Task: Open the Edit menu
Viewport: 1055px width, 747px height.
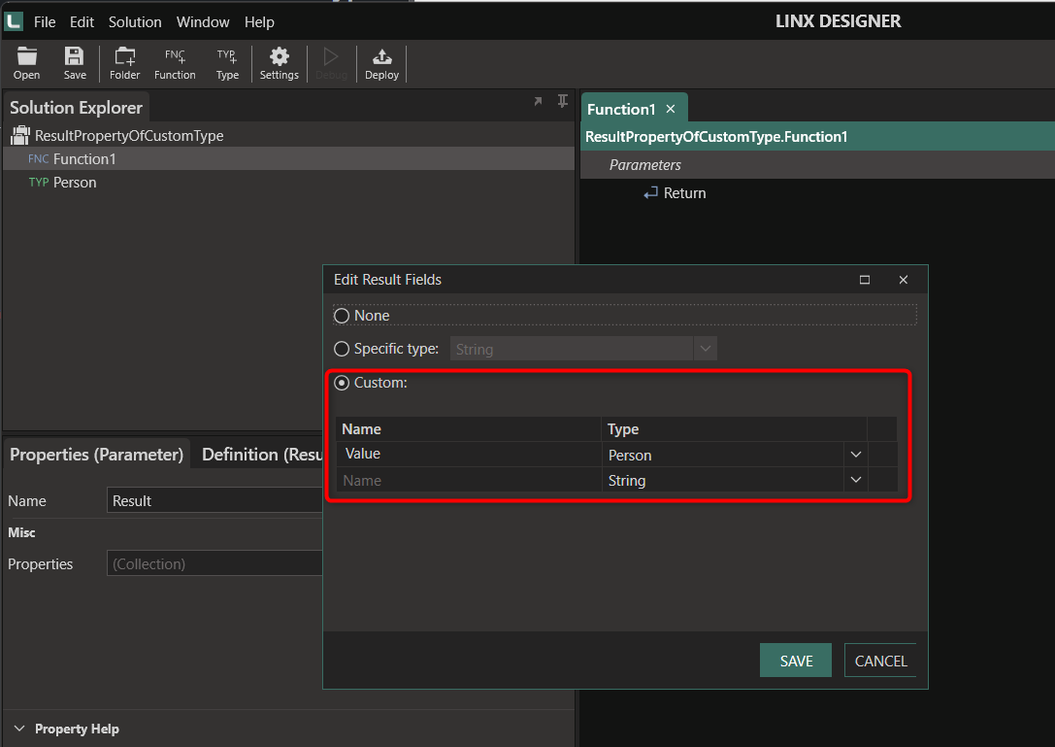Action: coord(82,22)
